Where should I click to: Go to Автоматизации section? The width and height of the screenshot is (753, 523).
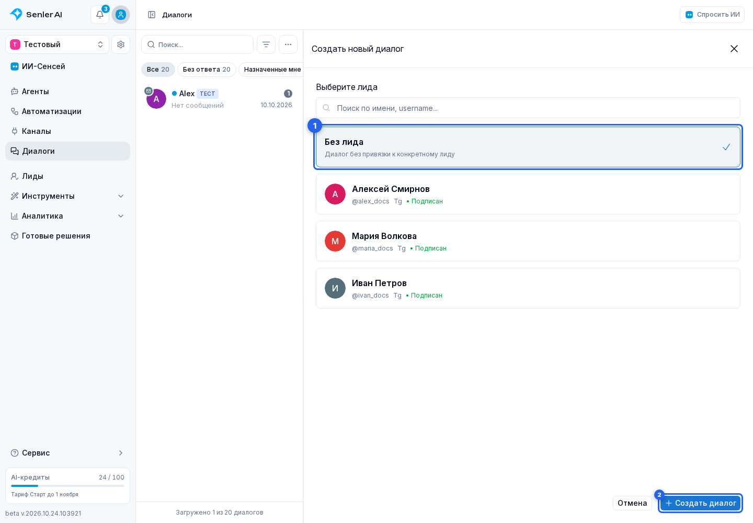68,111
